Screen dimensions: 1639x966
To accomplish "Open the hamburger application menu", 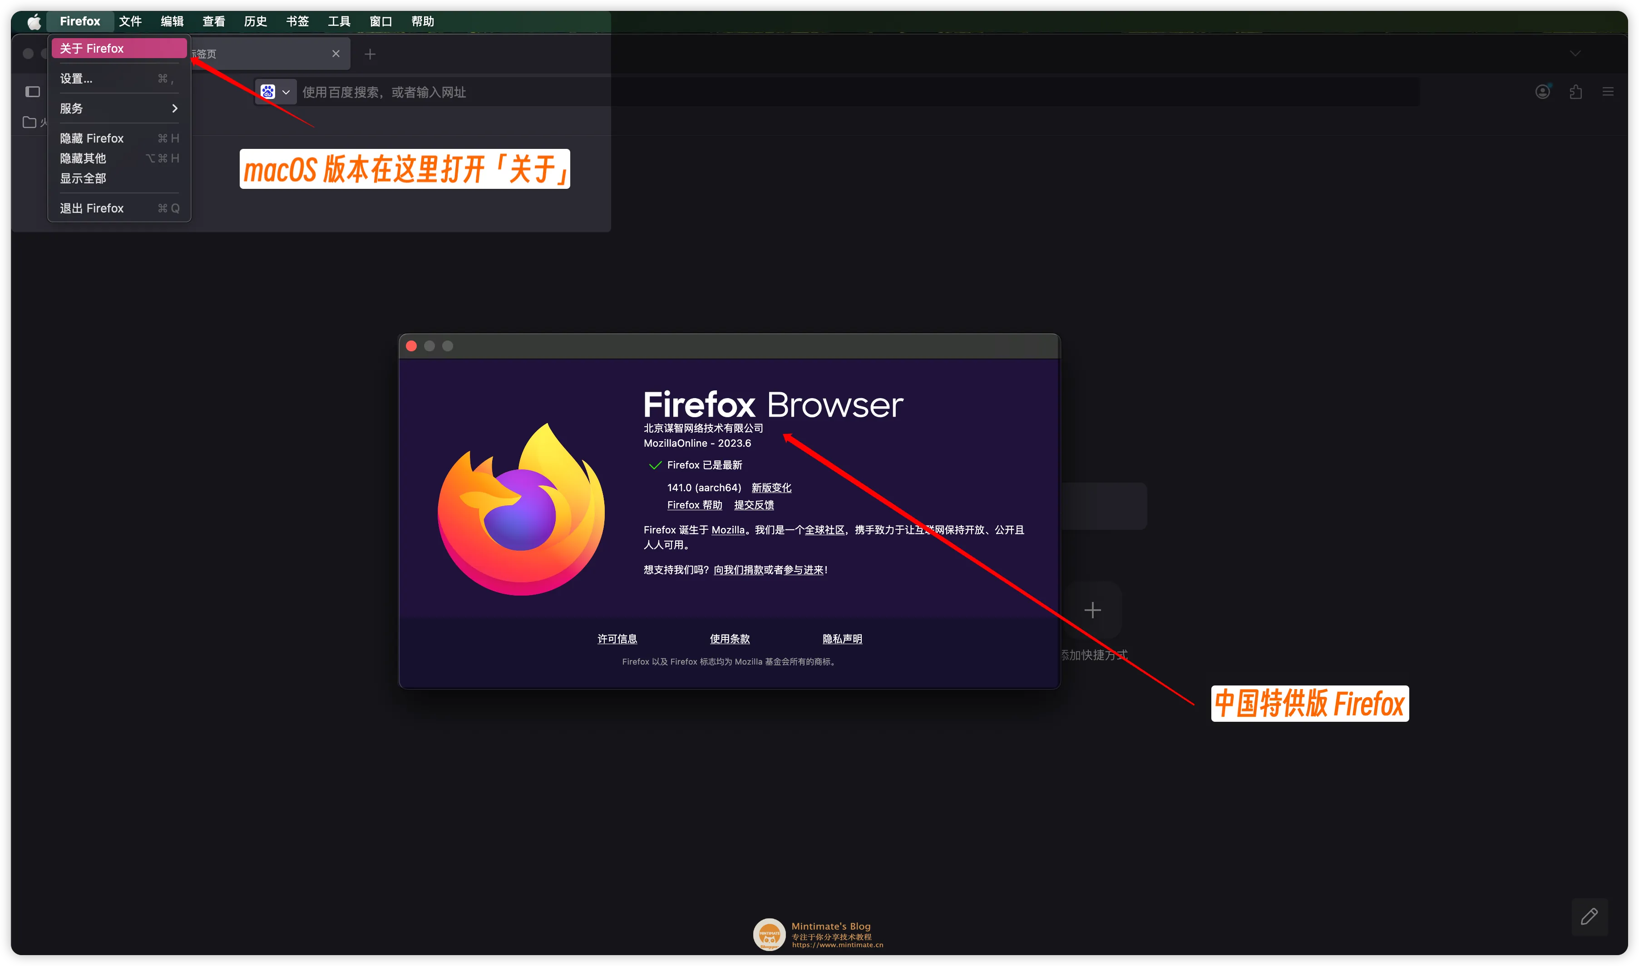I will 1608,92.
